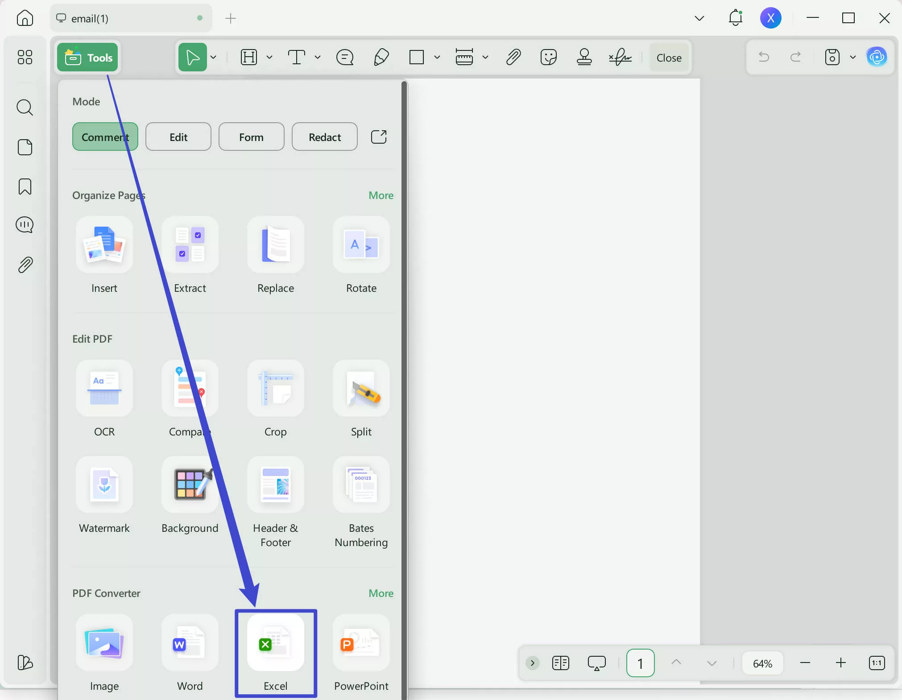Open the rectangle shape dropdown arrow
This screenshot has width=902, height=700.
pyautogui.click(x=437, y=58)
